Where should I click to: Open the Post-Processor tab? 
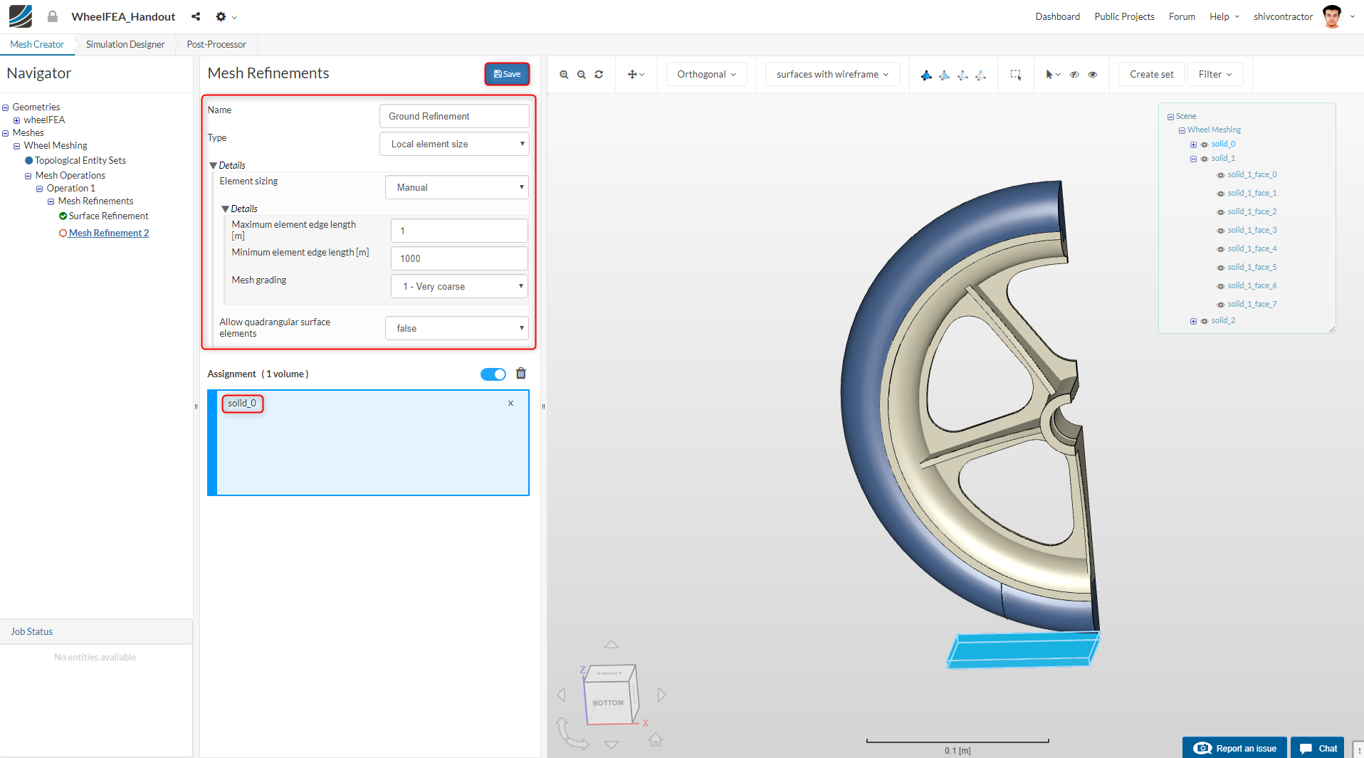(216, 44)
